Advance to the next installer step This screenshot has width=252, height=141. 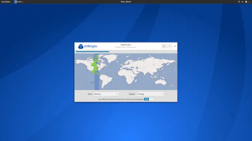(x=169, y=46)
